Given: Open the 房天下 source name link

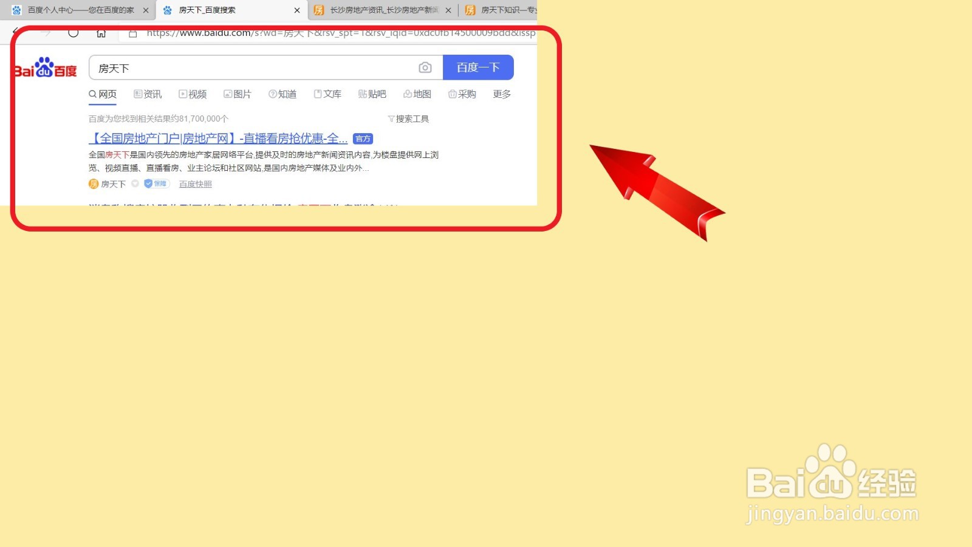Looking at the screenshot, I should pos(114,184).
